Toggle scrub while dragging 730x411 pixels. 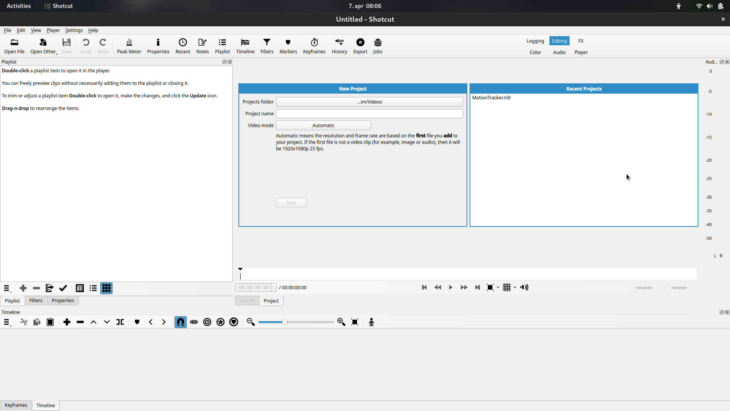[194, 322]
